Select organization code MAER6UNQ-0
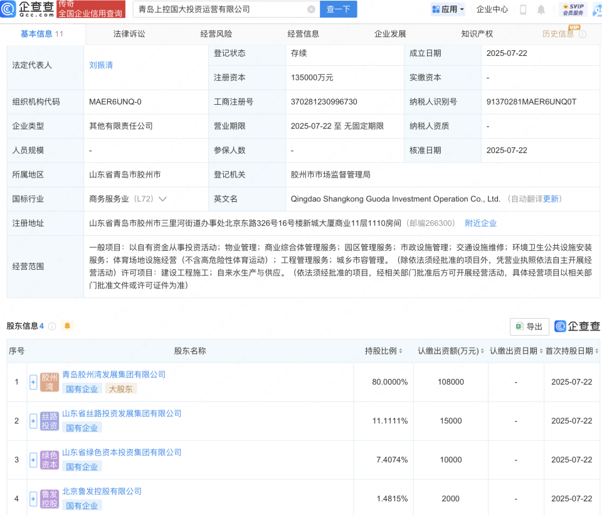 tap(115, 102)
